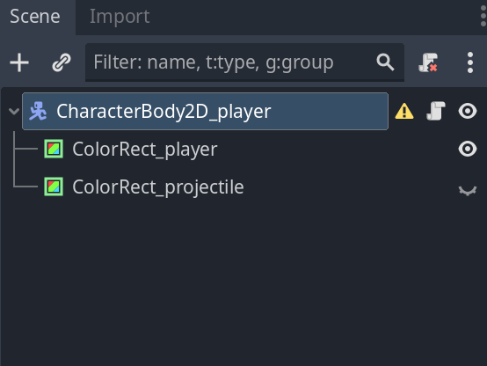Screen dimensions: 487x366
Task: Click the CharacterBody2D node type icon
Action: [x=38, y=111]
